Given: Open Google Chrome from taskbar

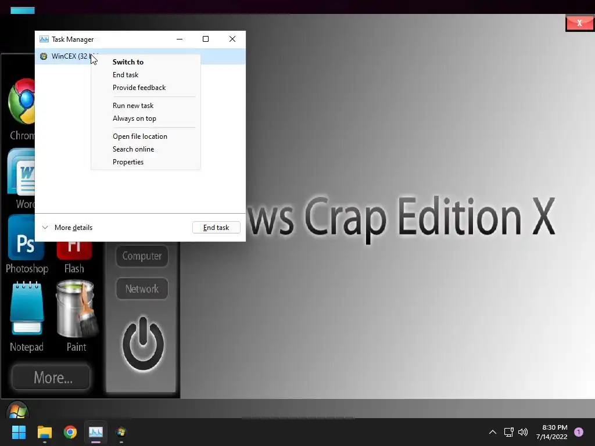Looking at the screenshot, I should [70, 432].
